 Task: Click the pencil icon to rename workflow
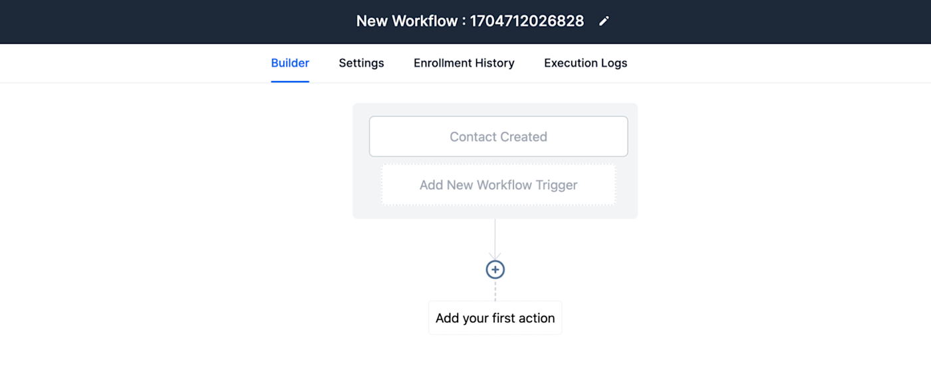pos(604,21)
